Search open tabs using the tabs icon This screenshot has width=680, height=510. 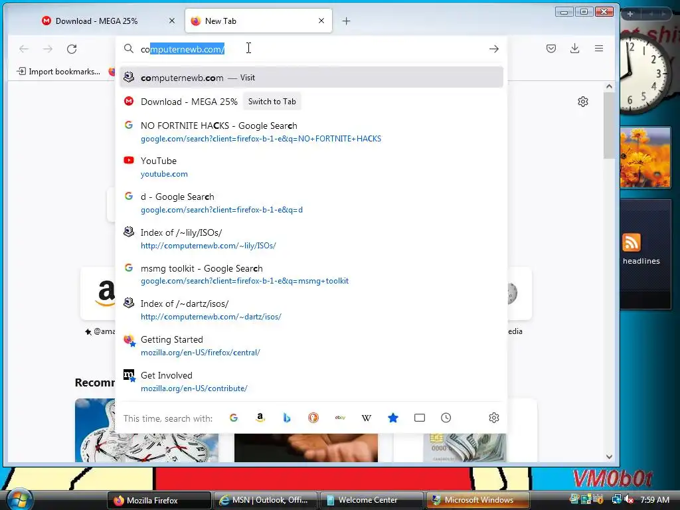(x=420, y=418)
